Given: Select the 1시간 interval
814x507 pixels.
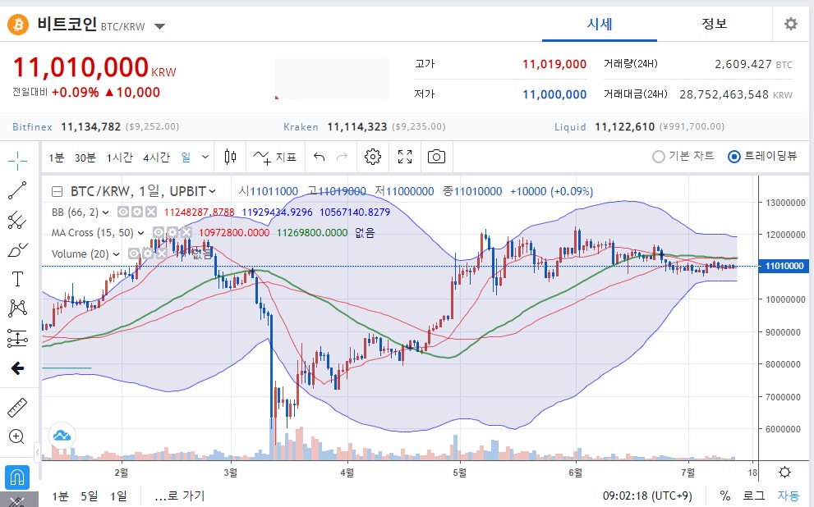Looking at the screenshot, I should point(120,157).
